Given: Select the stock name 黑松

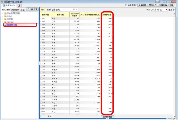Looking at the screenshot, I should (53, 88).
